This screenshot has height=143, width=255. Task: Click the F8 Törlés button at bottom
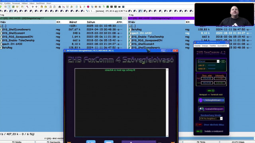[x=201, y=142]
